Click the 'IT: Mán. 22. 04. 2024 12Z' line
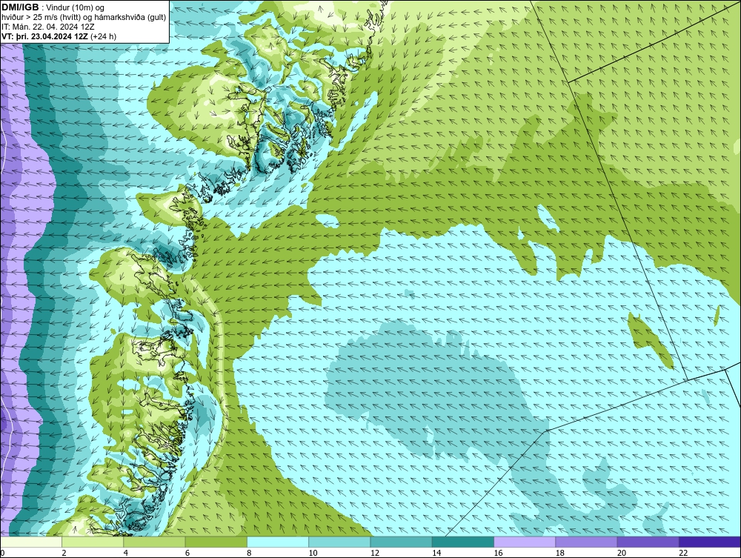Viewport: 741px width, 558px height. click(x=47, y=27)
